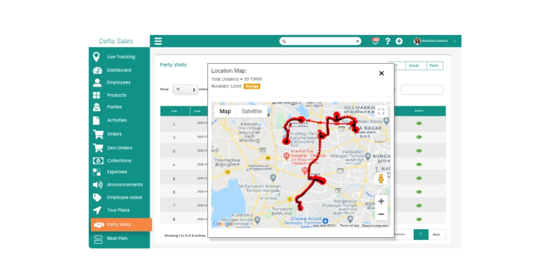This screenshot has width=550, height=275.
Task: Click the notification bell icon
Action: (375, 41)
